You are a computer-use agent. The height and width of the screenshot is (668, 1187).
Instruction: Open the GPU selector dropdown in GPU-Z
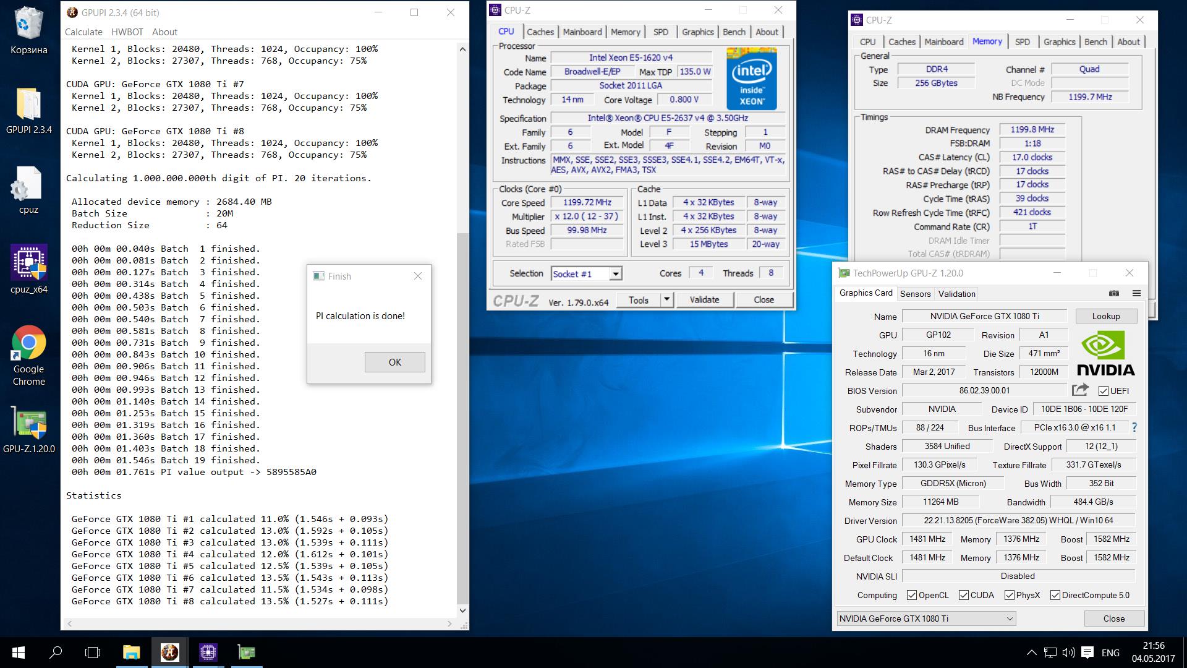(x=926, y=619)
